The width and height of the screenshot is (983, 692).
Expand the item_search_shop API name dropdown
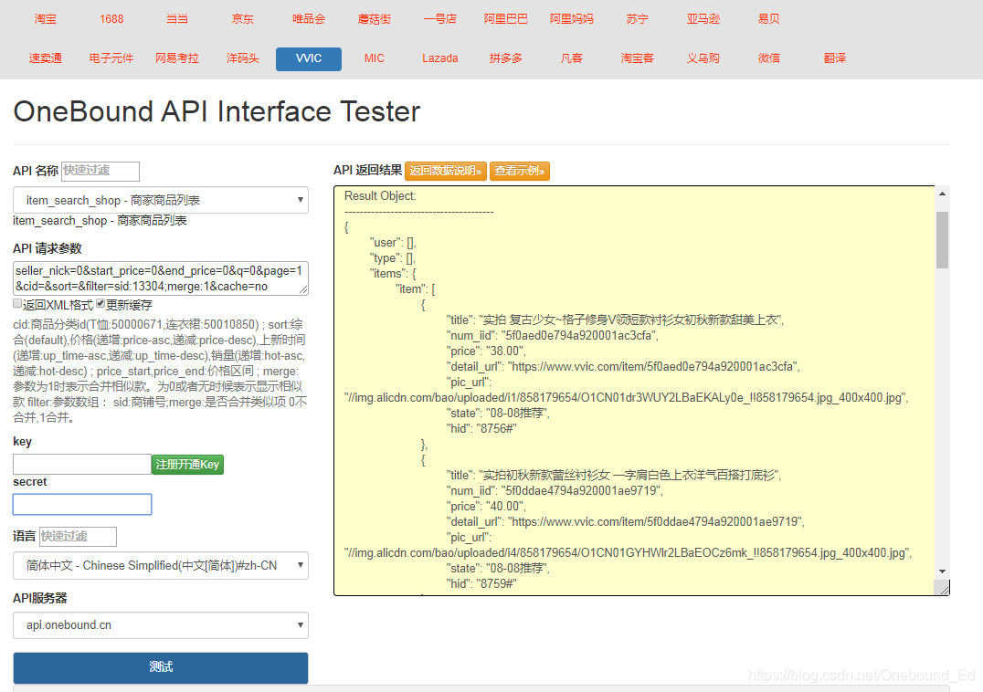click(x=161, y=200)
